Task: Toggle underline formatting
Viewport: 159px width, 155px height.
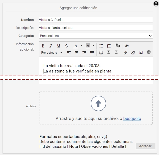Action: 58,46
